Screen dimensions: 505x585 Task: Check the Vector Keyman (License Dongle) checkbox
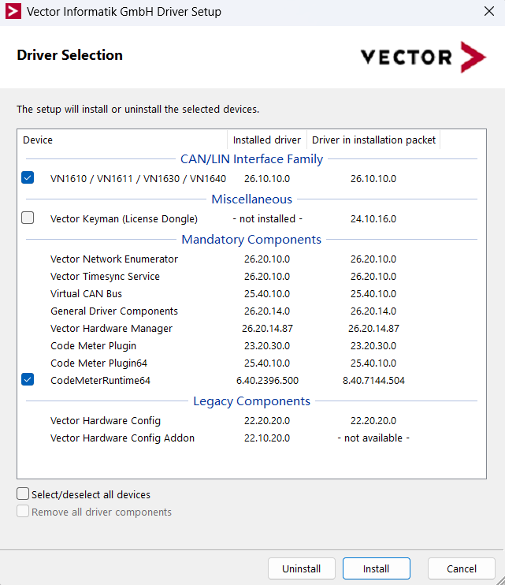[28, 218]
